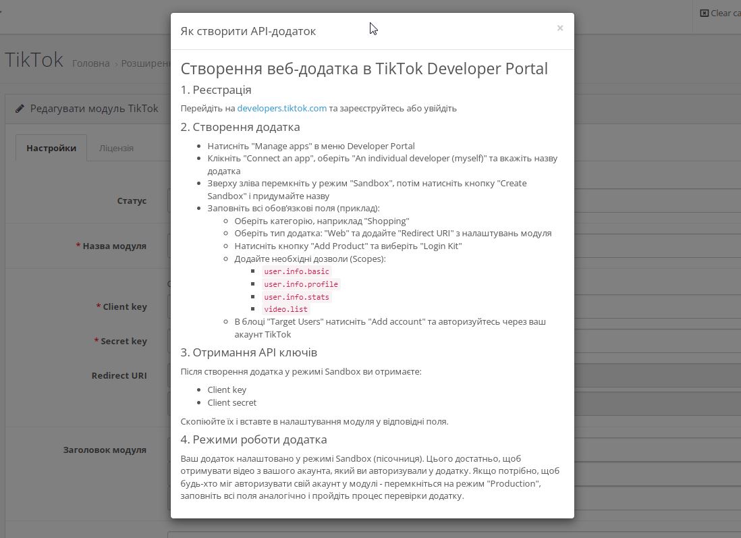Click the Add Product / Login Kit instruction
This screenshot has width=741, height=538.
click(348, 246)
